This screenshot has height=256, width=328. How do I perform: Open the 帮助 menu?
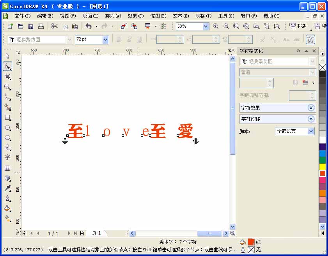271,16
